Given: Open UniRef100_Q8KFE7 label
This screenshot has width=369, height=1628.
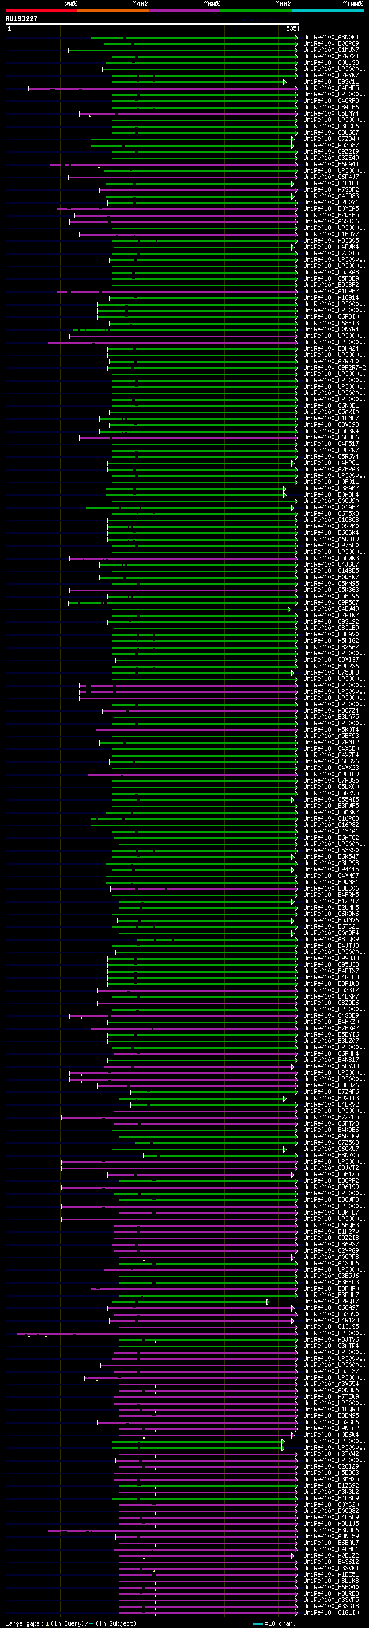Looking at the screenshot, I should coord(330,1212).
